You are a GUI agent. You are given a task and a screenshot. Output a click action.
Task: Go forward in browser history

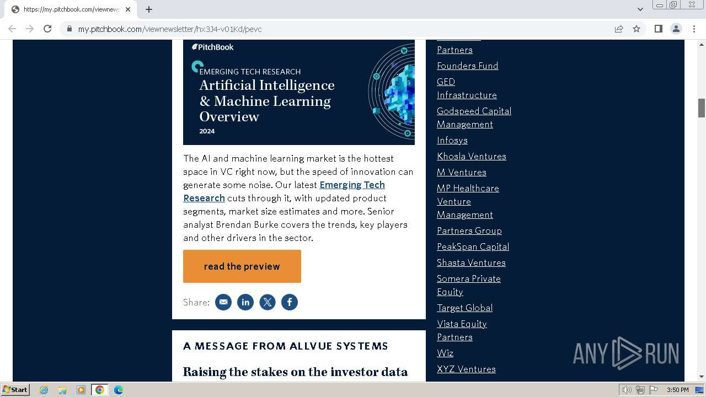[x=30, y=29]
